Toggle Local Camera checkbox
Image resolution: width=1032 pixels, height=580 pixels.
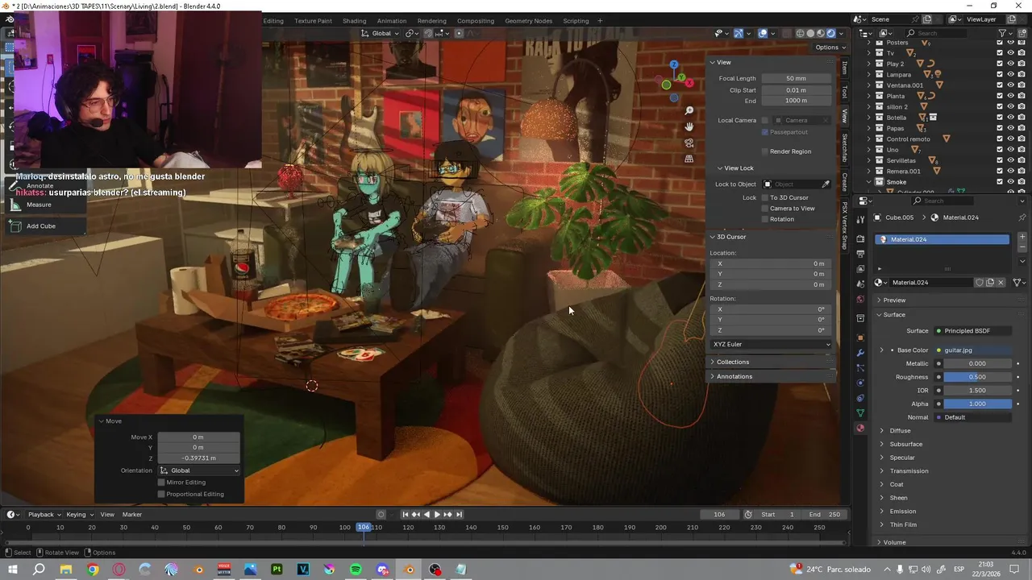765,120
